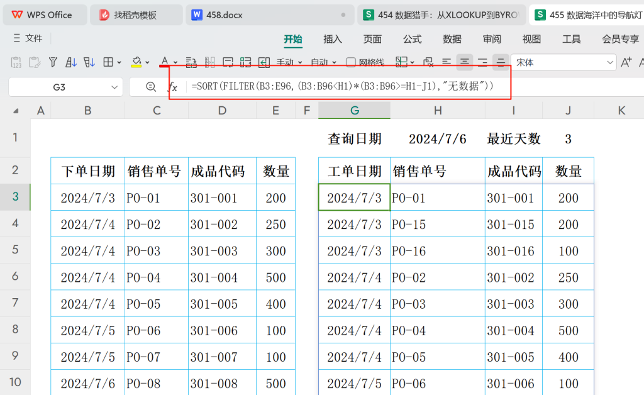Enable the 网格线 gridlines checkbox
644x395 pixels.
click(x=350, y=62)
